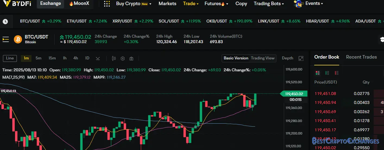
Task: Click the MA(7,25,99) indicator label
Action: point(14,77)
